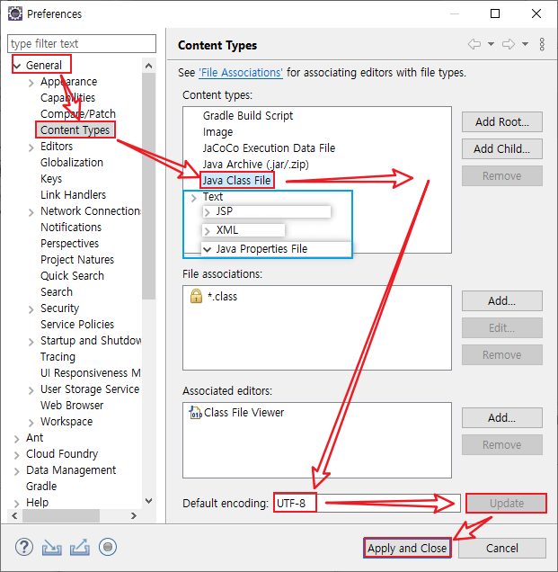
Task: Select Gradle Build Script content type
Action: [x=248, y=116]
